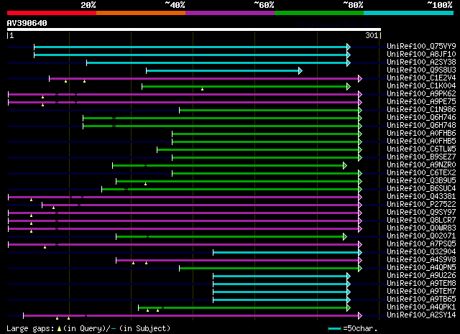Select the green alignment bar for C6TEX2
This screenshot has height=334, width=460.
265,174
